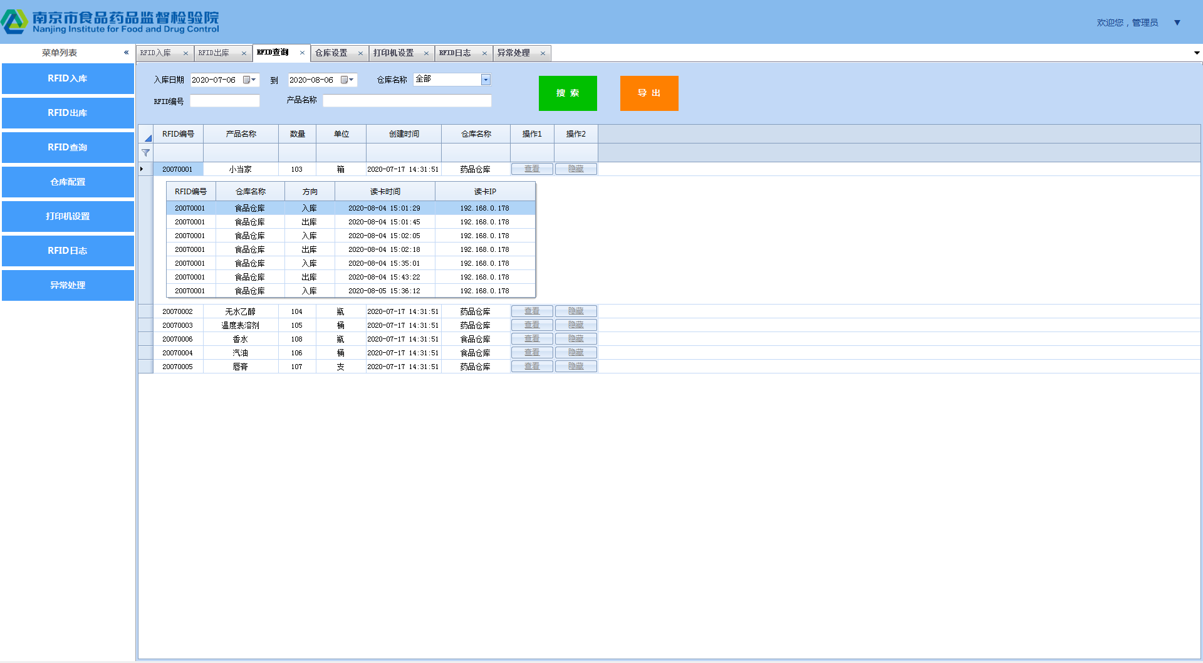Close the RFID入库 tab
Viewport: 1203px width, 663px height.
click(x=185, y=53)
